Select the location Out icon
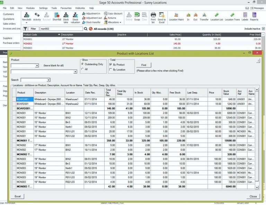 tap(195, 17)
